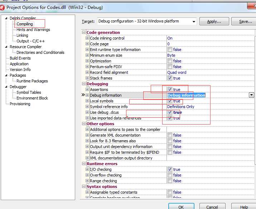The image size is (256, 209).
Task: Toggle the Local symbols checkbox
Action: 170,101
